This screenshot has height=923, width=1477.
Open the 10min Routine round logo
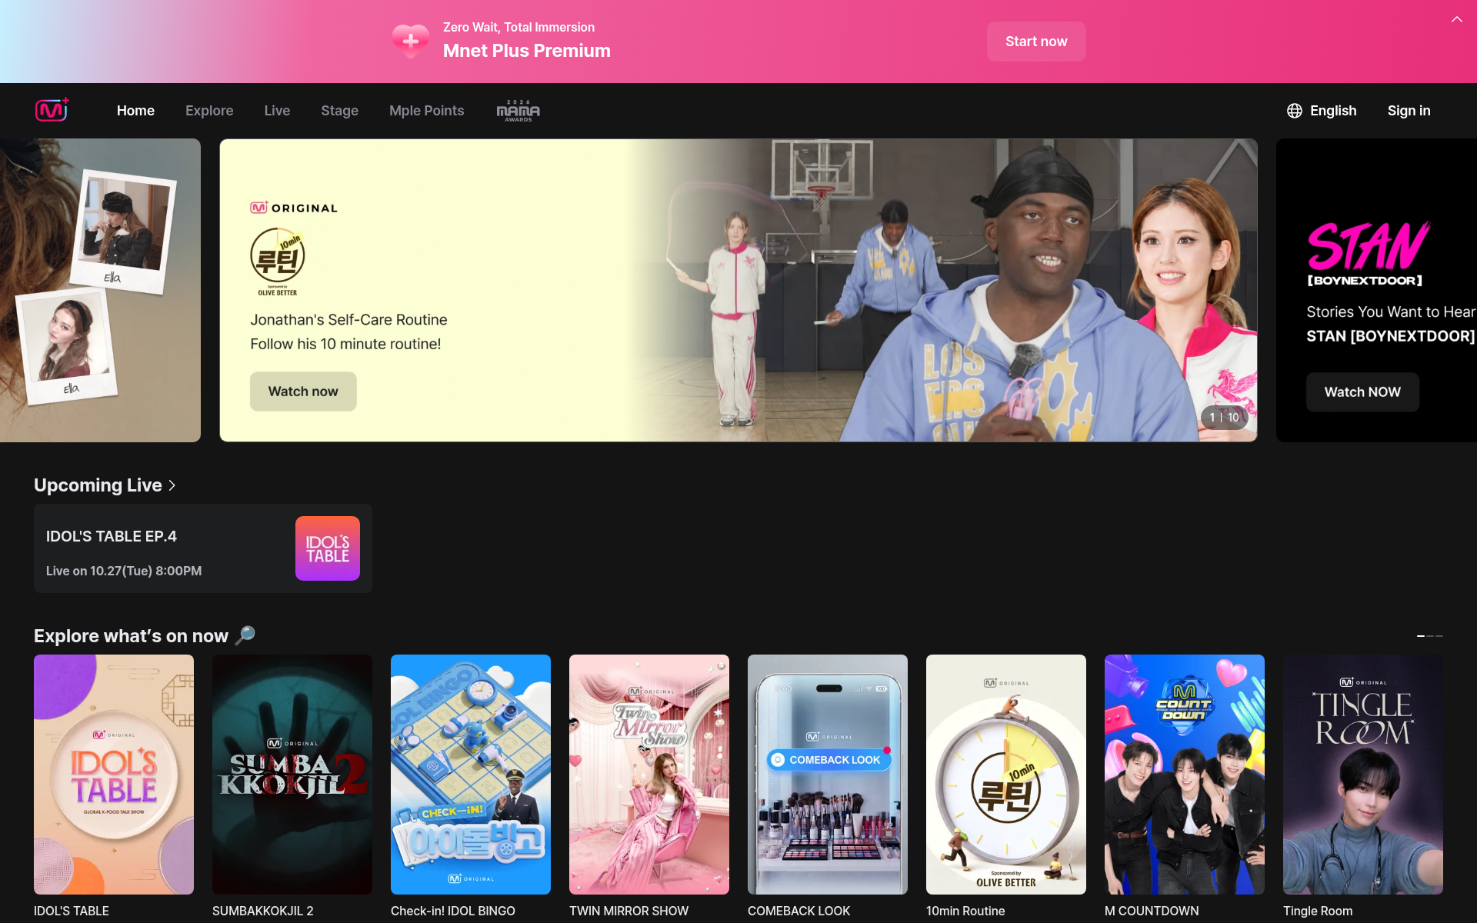[278, 262]
